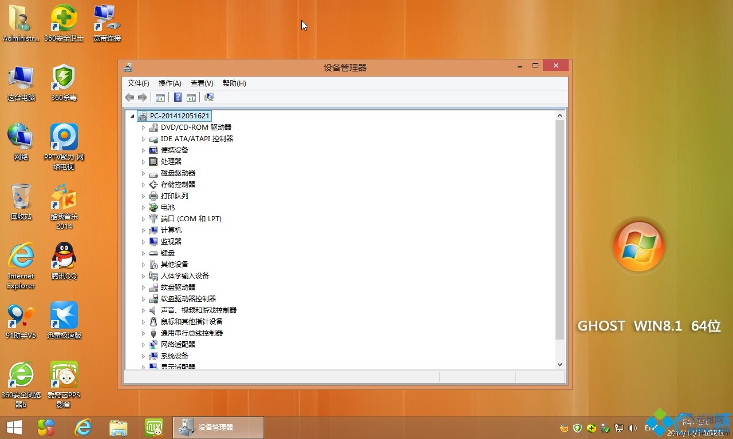This screenshot has width=733, height=439.
Task: Open the 查看(V) menu
Action: tap(202, 83)
